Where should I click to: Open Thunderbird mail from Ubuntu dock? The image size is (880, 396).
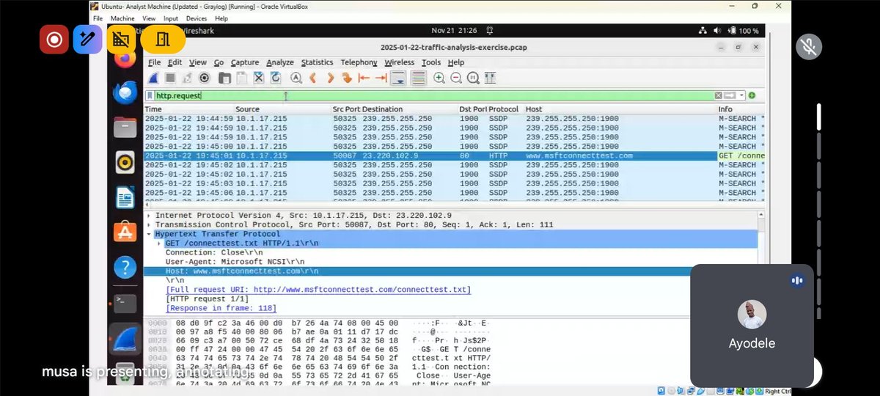[x=125, y=92]
